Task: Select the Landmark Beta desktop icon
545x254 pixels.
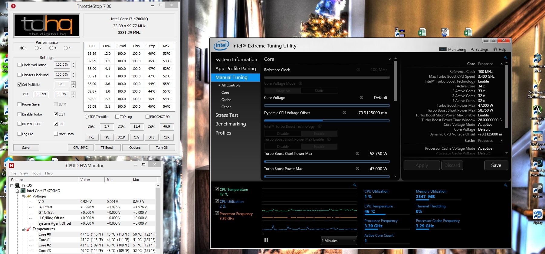Action: 537,63
